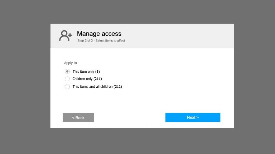Go back with the "< Back" button
The width and height of the screenshot is (275, 154).
point(78,117)
